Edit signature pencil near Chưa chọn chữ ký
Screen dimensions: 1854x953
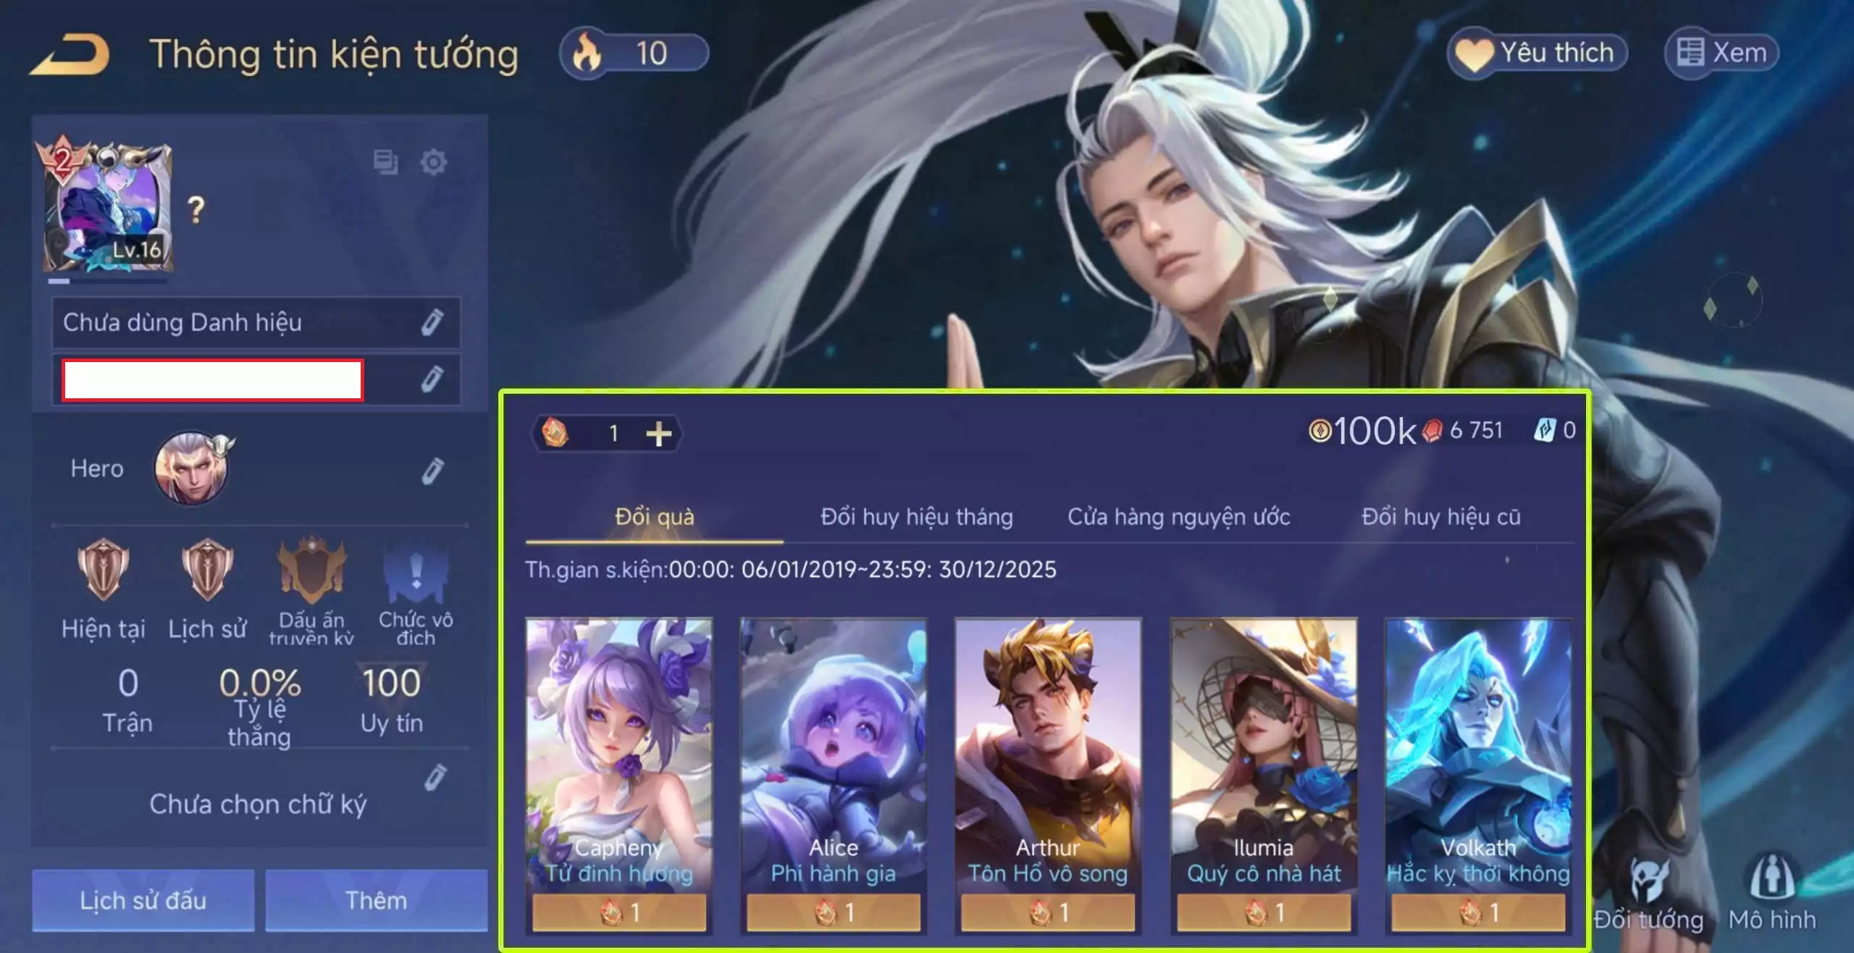[x=435, y=778]
